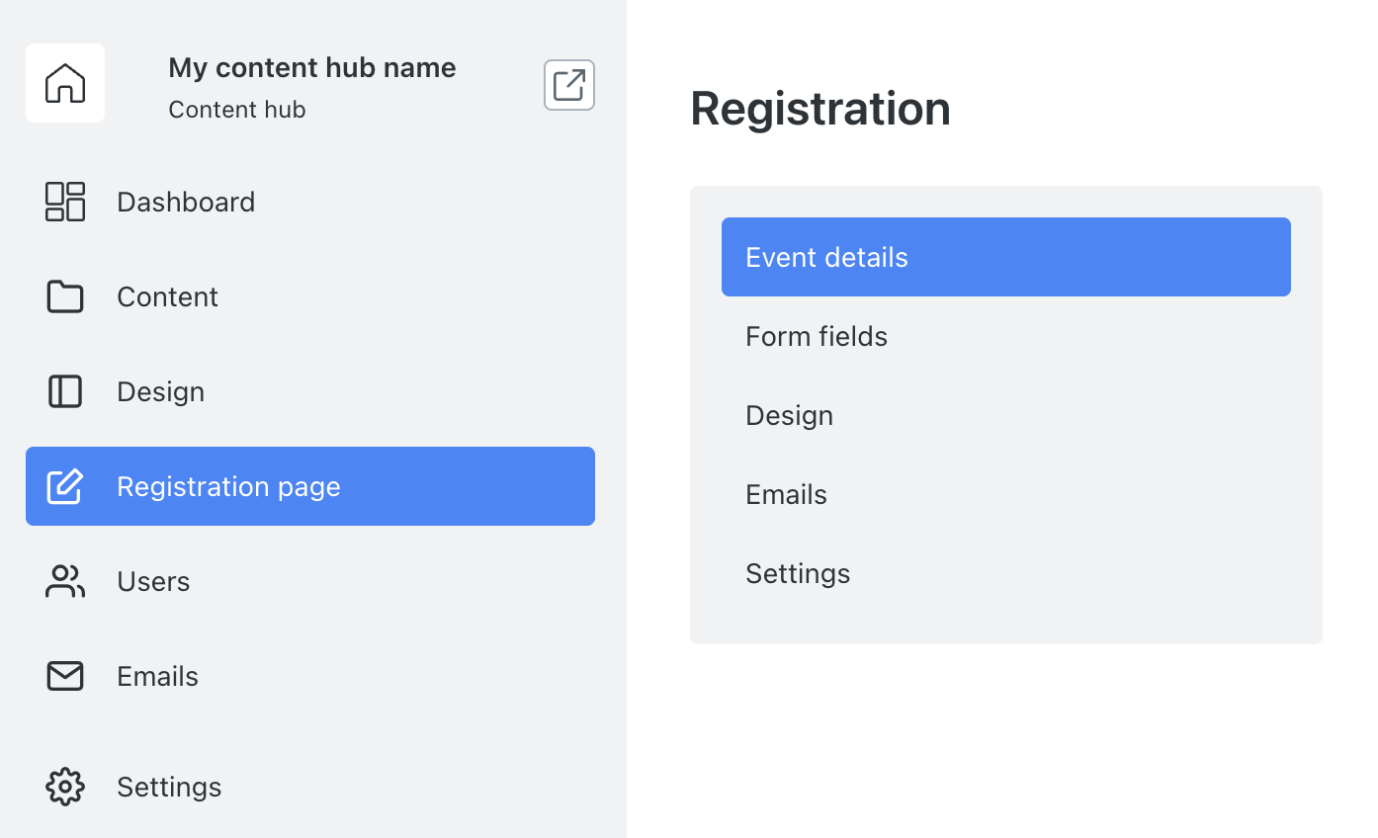The width and height of the screenshot is (1378, 838).
Task: Go to Dashboard text label in sidebar
Action: (186, 202)
